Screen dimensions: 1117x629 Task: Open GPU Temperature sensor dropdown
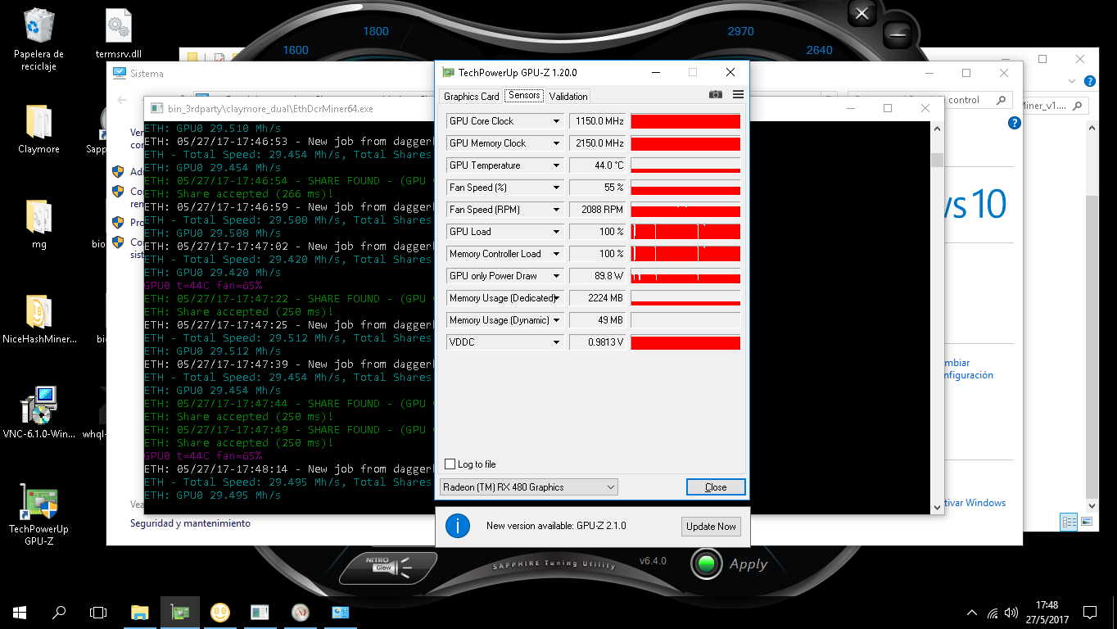[556, 165]
